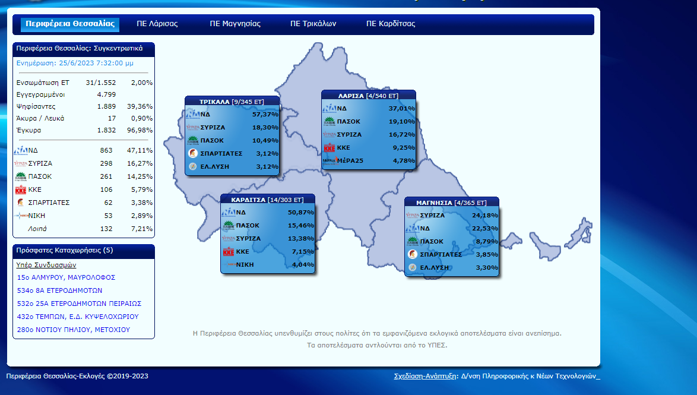Click the ΜΑΓΝΗΣΙΑ results box header

point(451,203)
